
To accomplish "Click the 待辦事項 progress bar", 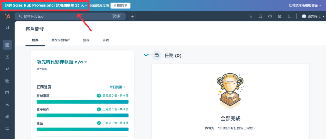I will point(82,102).
